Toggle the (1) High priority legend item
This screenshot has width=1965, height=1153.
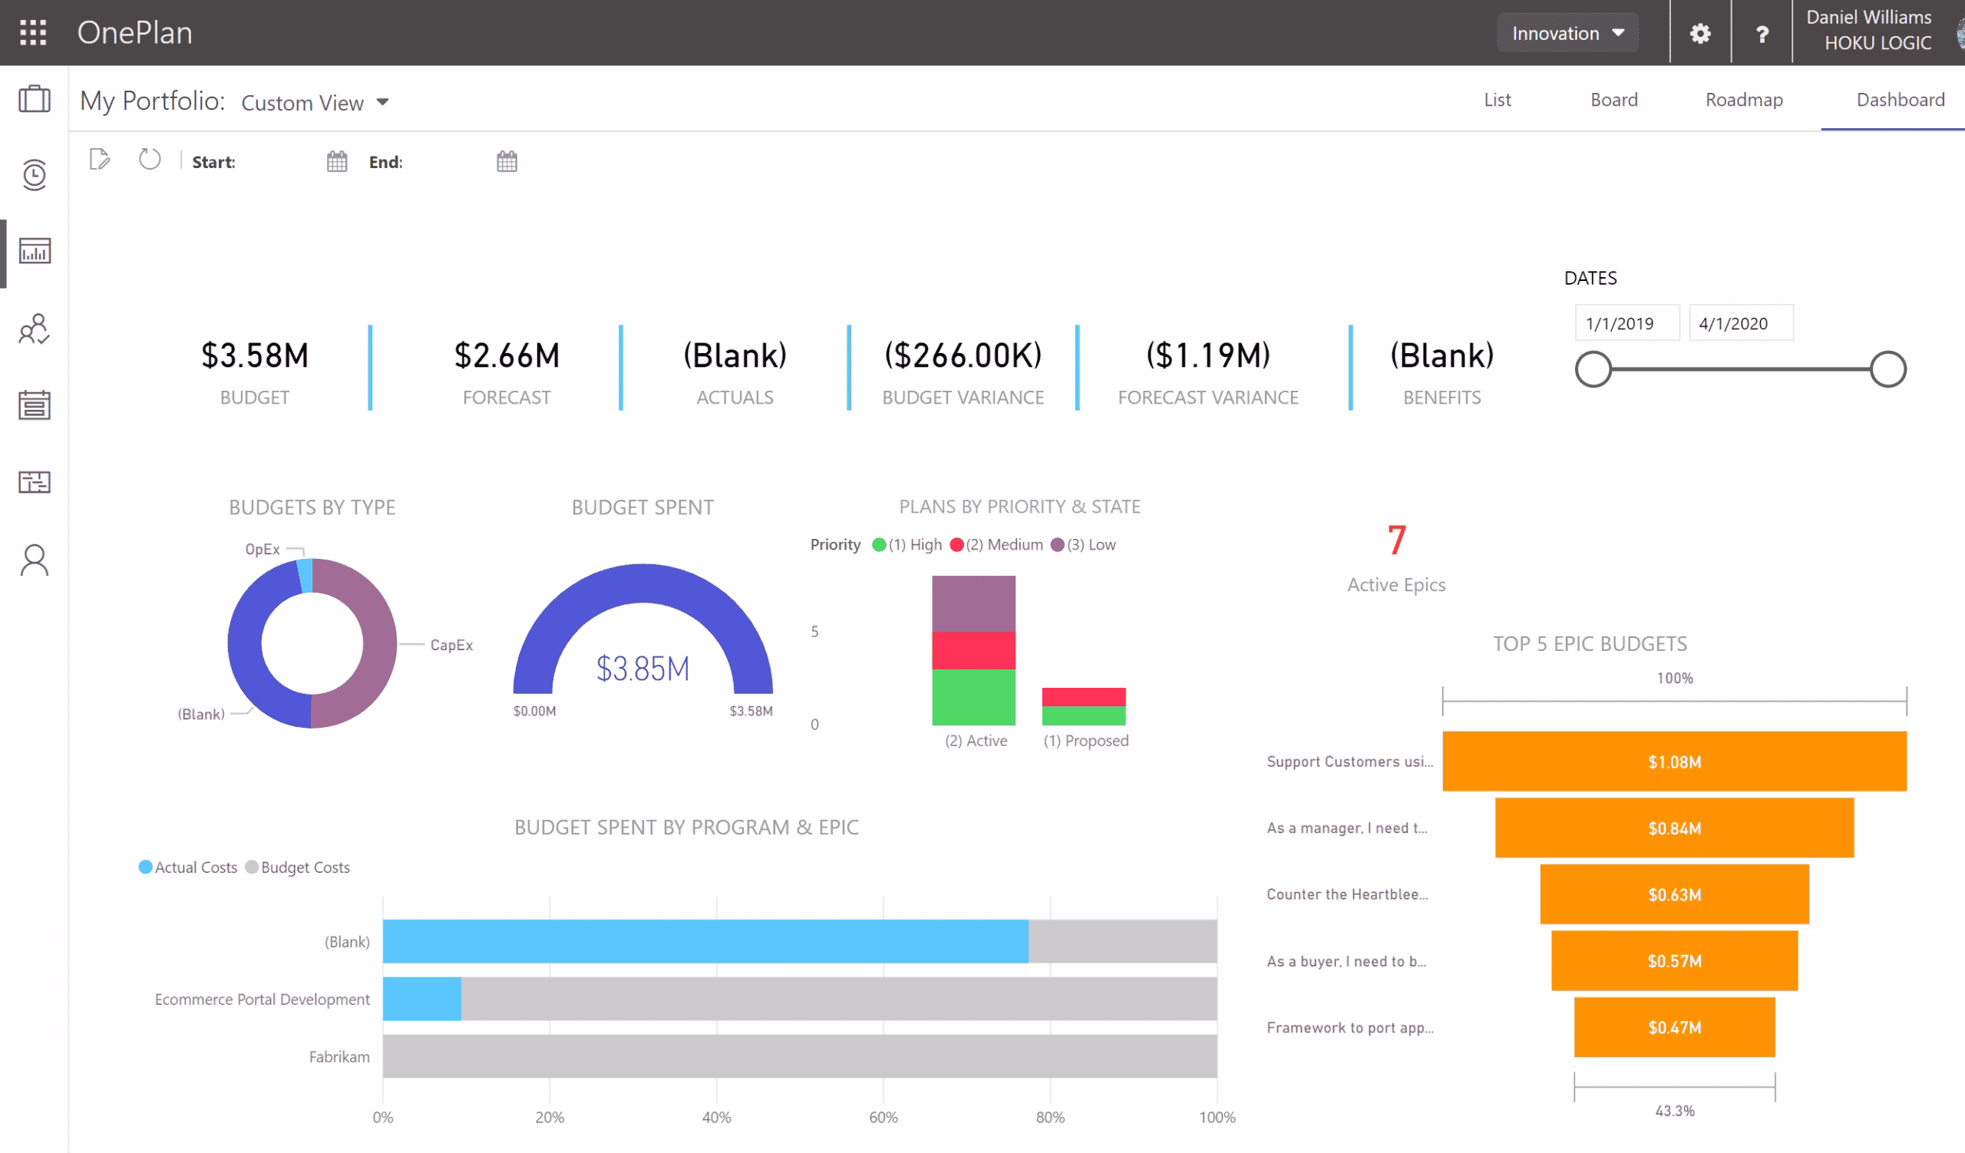(907, 545)
